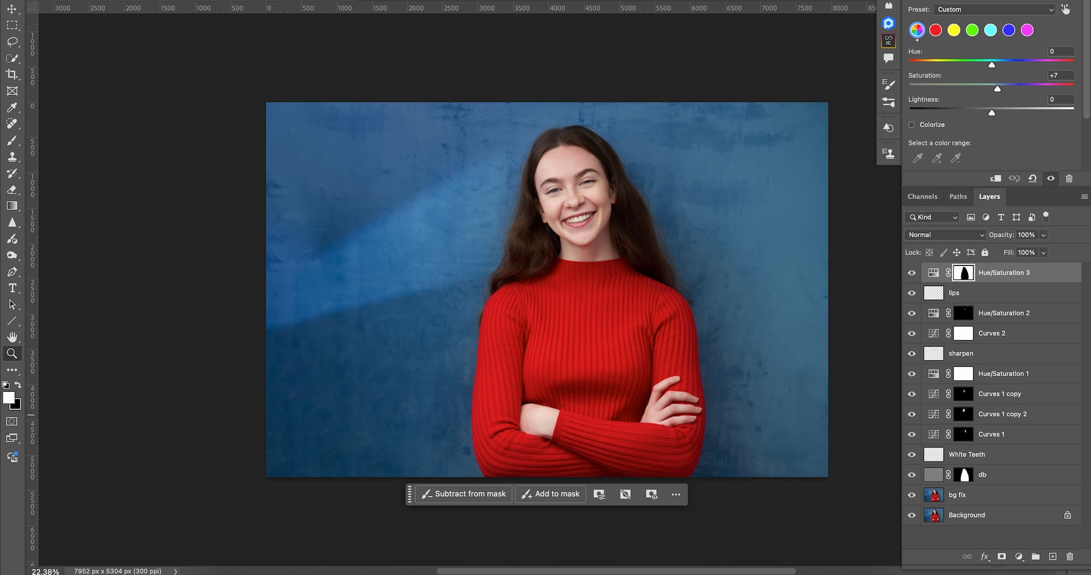The image size is (1091, 575).
Task: Hide the lips layer
Action: point(912,293)
